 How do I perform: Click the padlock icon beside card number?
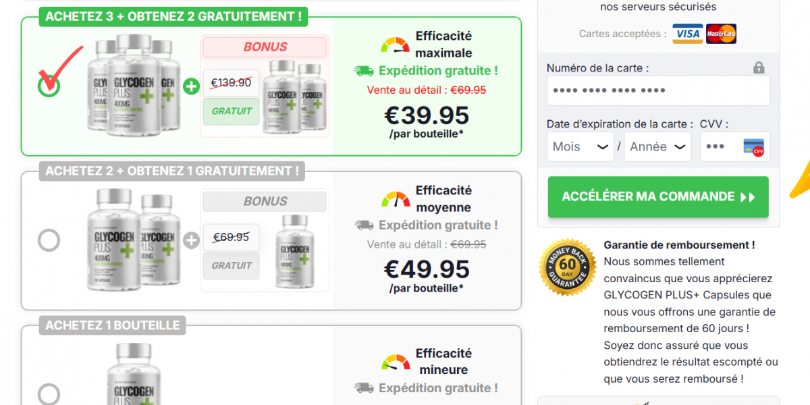click(759, 67)
